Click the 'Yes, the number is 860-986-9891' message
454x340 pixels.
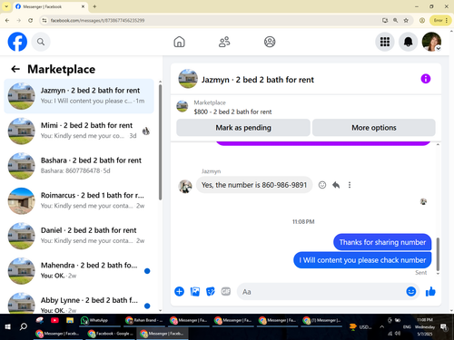254,185
